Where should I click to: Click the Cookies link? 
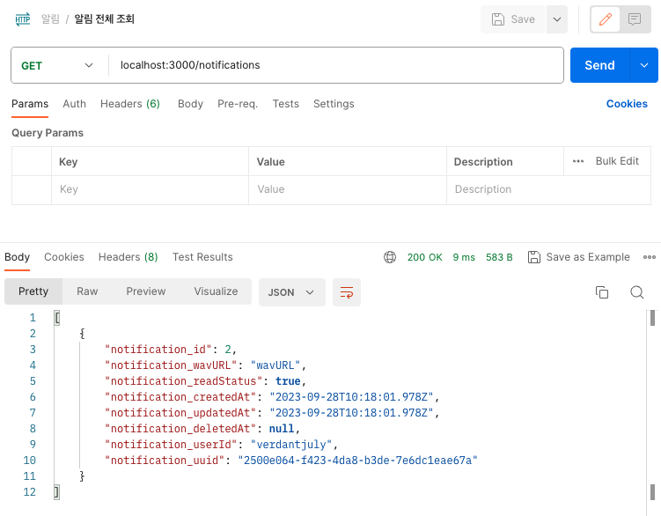pyautogui.click(x=627, y=104)
